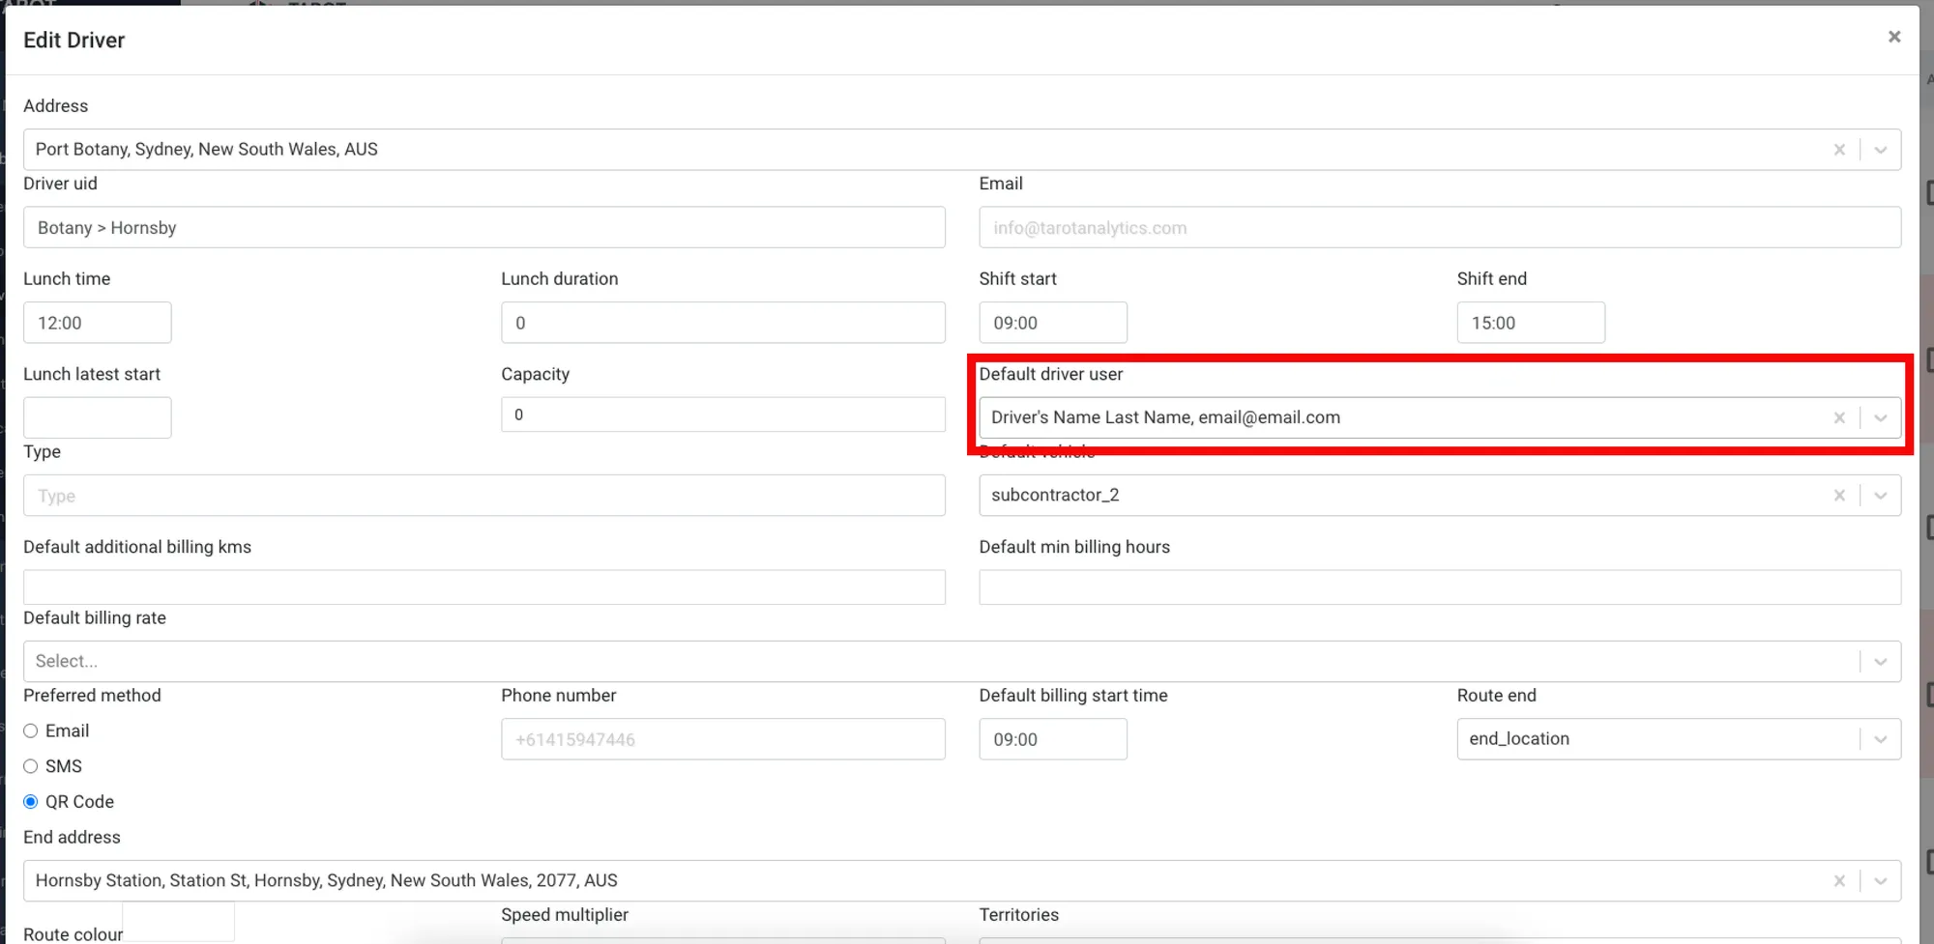Viewport: 1934px width, 944px height.
Task: Clear the Default driver user selection
Action: pos(1838,417)
